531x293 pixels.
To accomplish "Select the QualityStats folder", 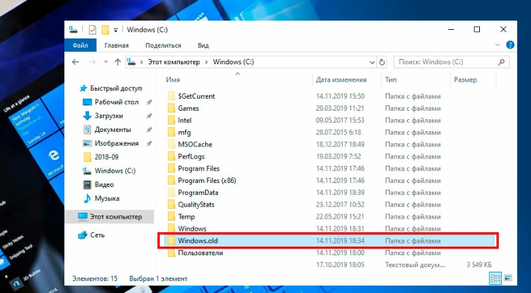I will coord(196,204).
